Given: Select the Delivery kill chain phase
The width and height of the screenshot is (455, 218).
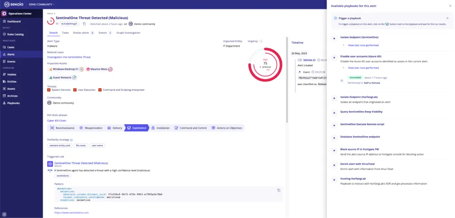Looking at the screenshot, I should 115,128.
